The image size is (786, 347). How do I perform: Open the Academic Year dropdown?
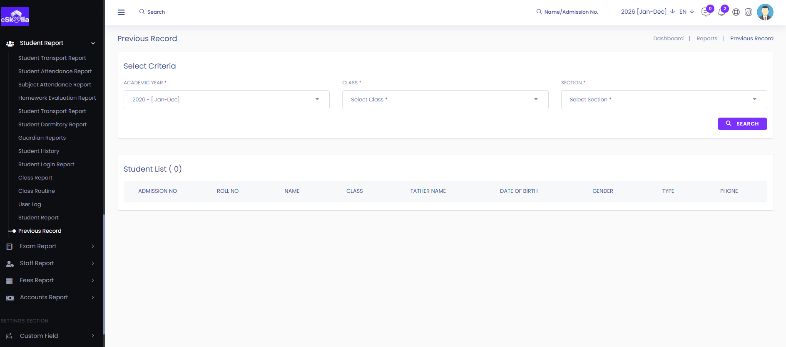[x=226, y=100]
